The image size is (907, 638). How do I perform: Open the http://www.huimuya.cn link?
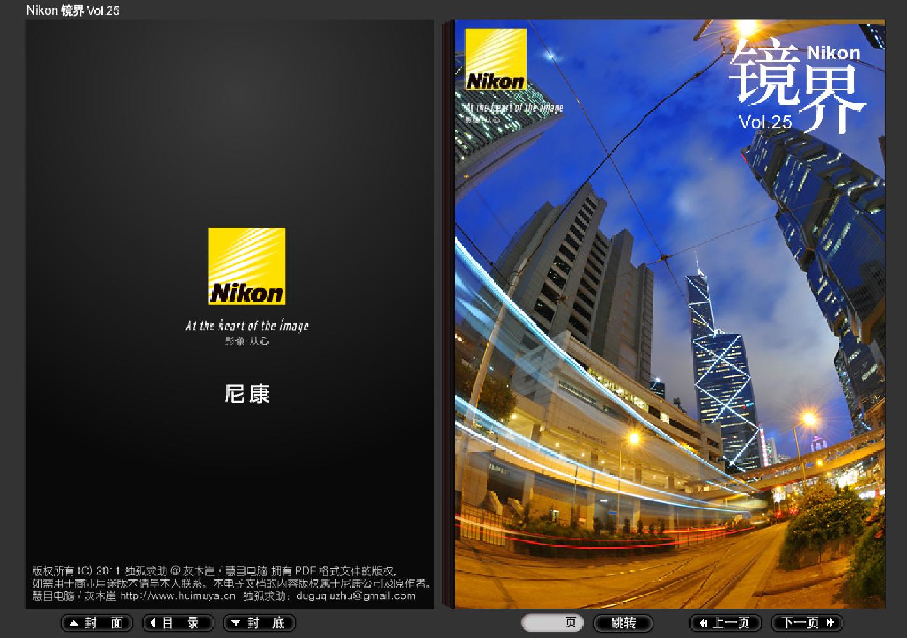(x=177, y=595)
